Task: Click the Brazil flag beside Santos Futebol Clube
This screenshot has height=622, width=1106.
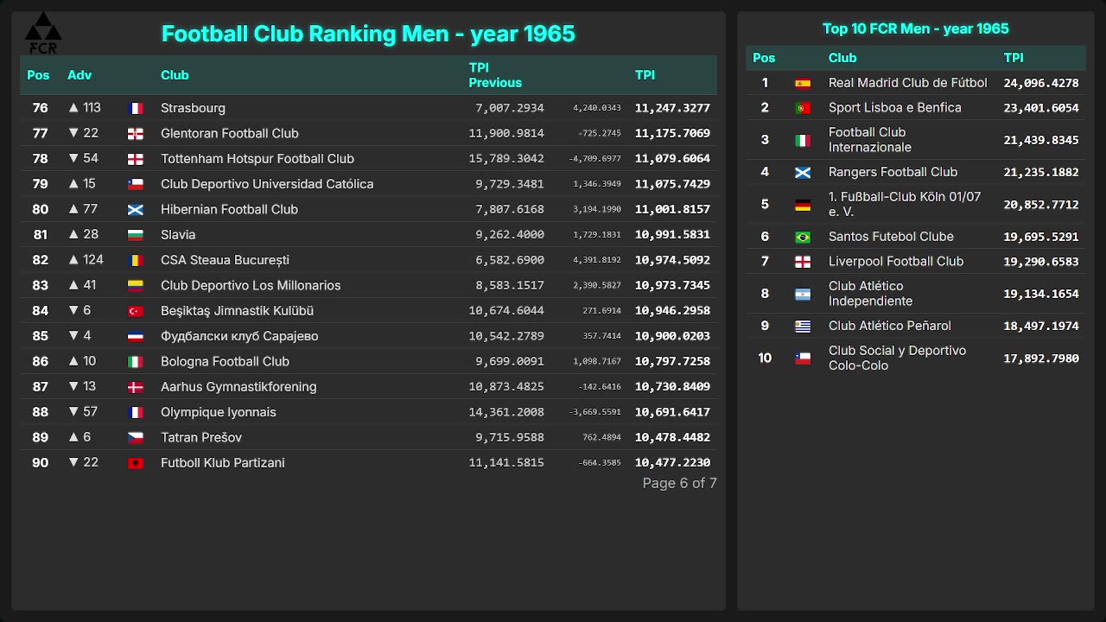Action: [803, 237]
